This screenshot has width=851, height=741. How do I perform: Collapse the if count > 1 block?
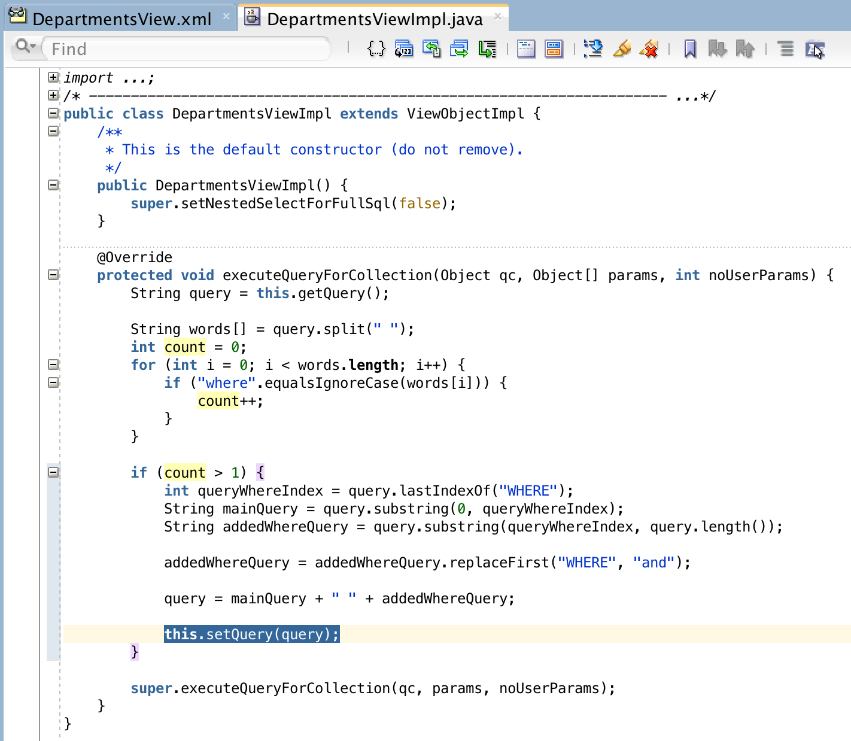click(x=53, y=472)
